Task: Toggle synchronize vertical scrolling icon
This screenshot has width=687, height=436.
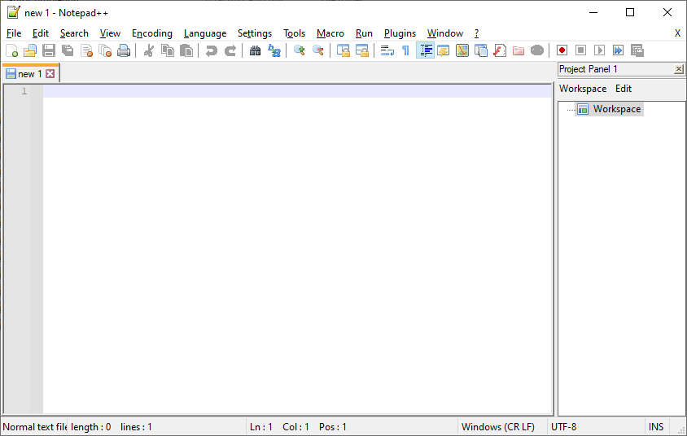Action: 343,50
